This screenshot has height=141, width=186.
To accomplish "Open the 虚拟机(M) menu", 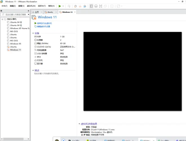I will 31,6.
